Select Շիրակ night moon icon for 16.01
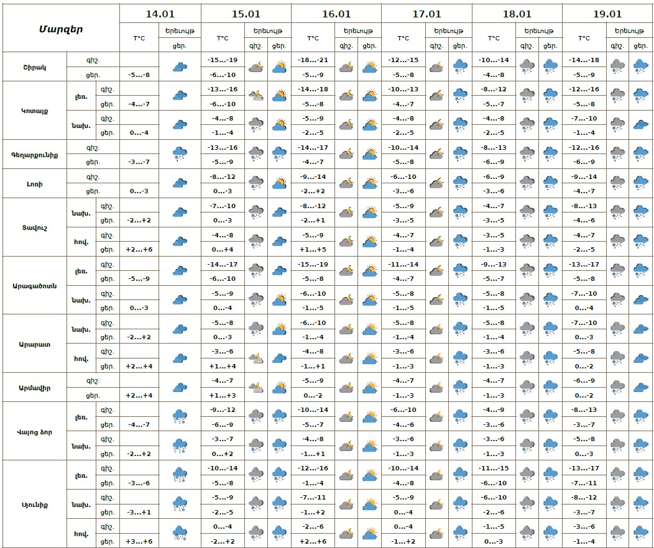Image resolution: width=654 pixels, height=548 pixels. 346,66
